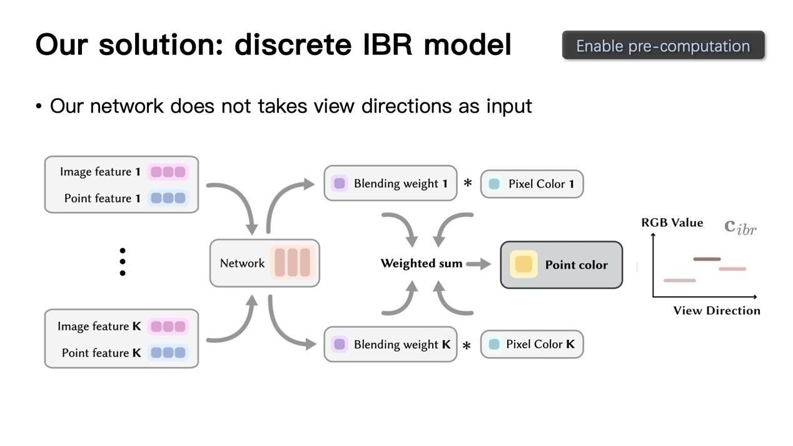Click the orange Network layers icon

tap(292, 263)
